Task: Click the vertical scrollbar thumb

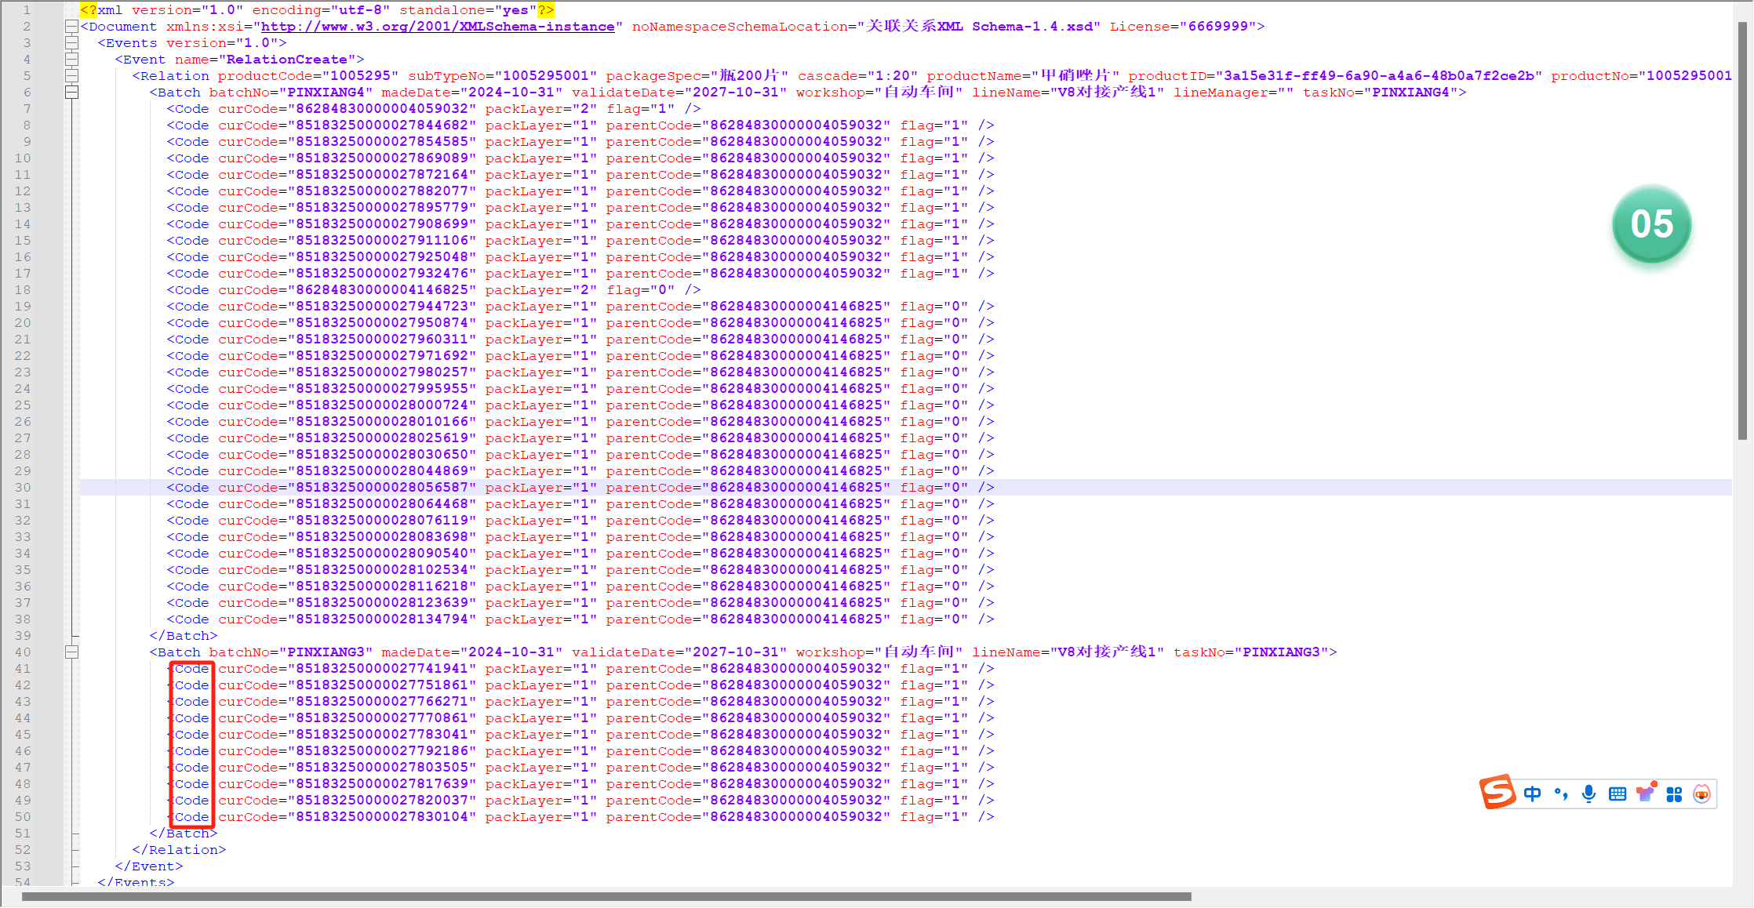Action: (1742, 231)
